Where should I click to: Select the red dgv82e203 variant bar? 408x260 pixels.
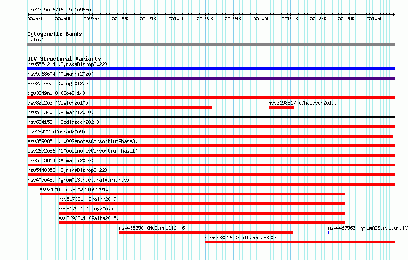[120, 107]
